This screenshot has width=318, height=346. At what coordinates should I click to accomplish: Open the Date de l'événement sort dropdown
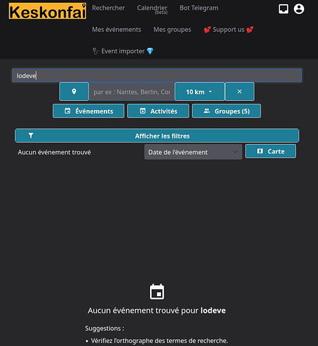click(x=193, y=152)
